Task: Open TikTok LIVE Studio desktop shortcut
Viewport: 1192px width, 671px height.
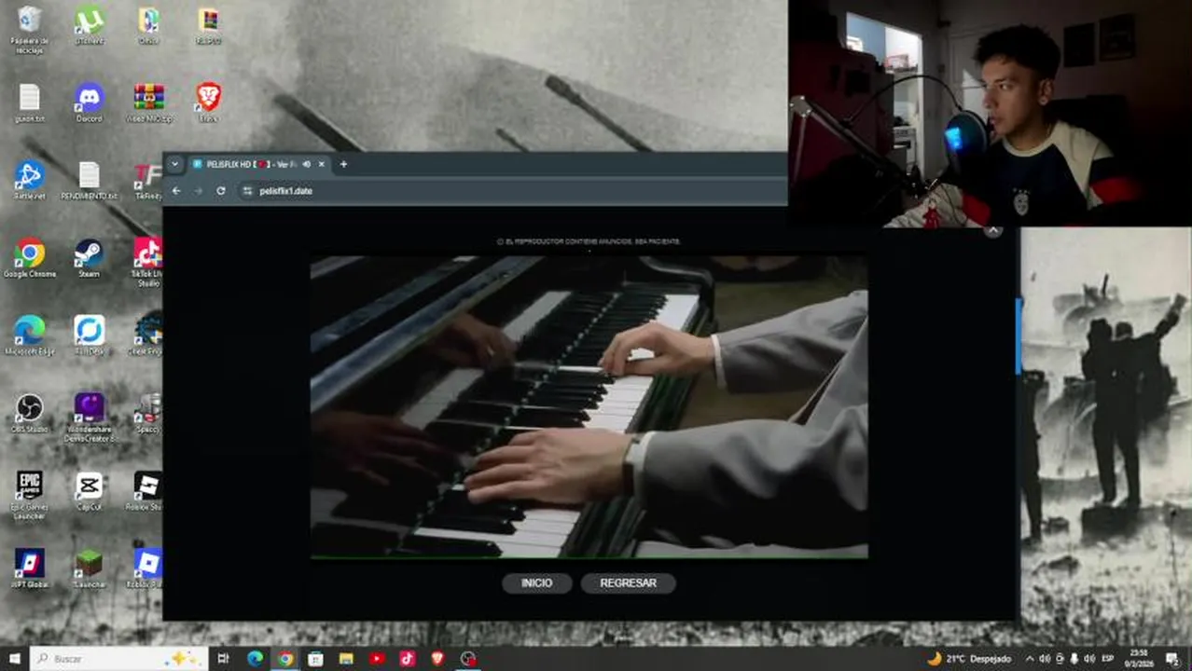Action: (148, 263)
